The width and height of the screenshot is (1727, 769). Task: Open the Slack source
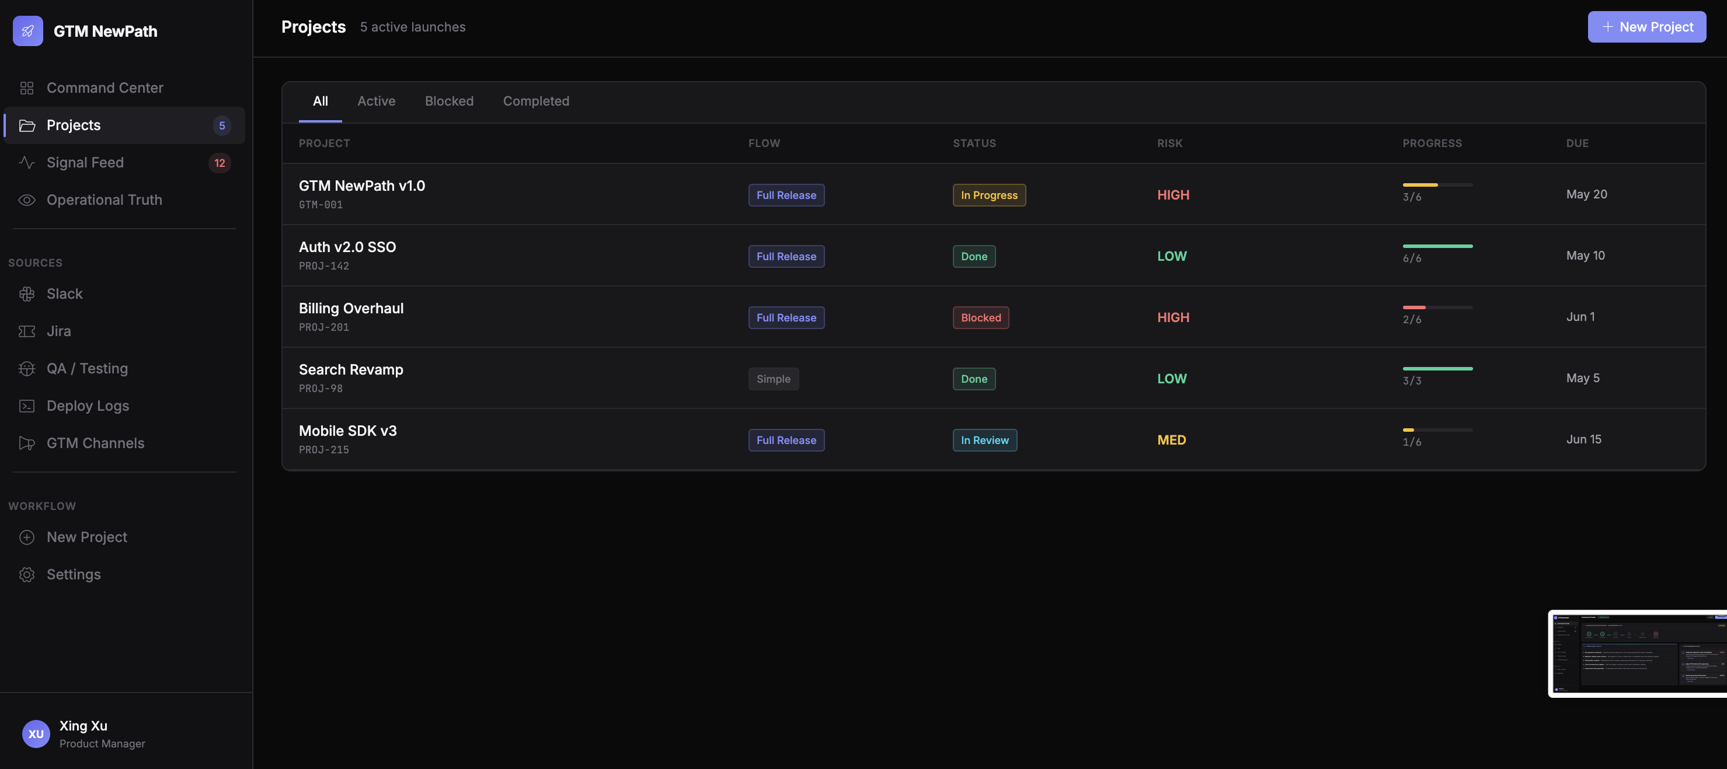(x=125, y=294)
